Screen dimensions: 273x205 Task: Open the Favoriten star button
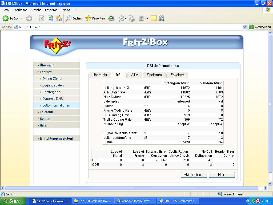tap(95, 18)
